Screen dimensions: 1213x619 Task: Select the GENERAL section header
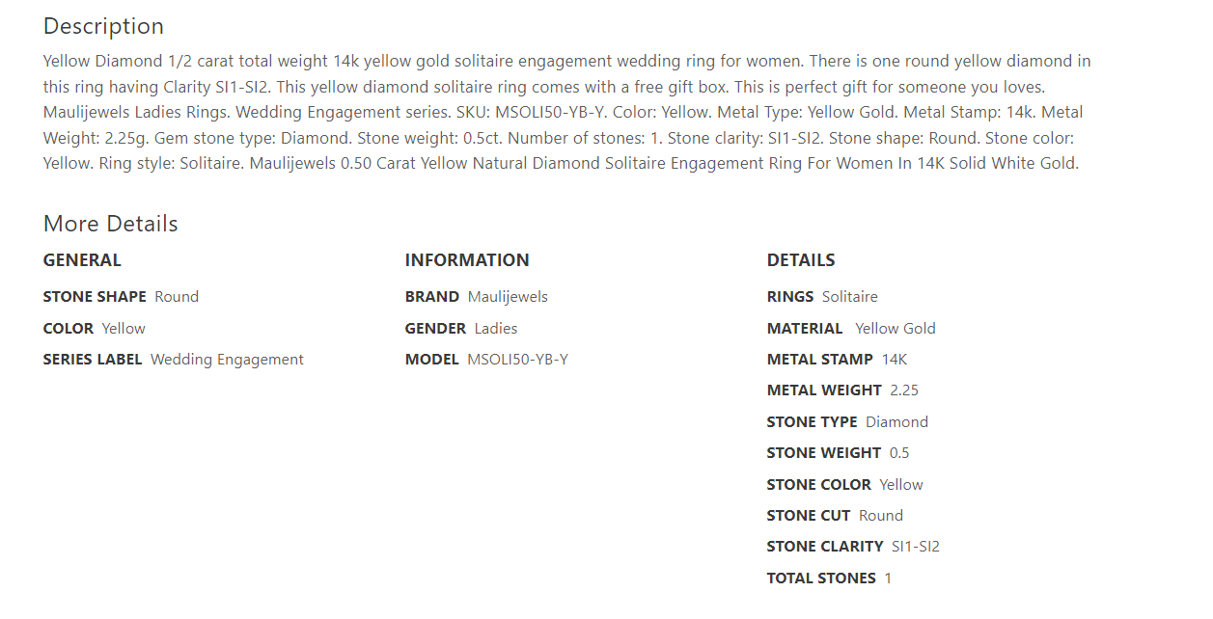point(82,260)
